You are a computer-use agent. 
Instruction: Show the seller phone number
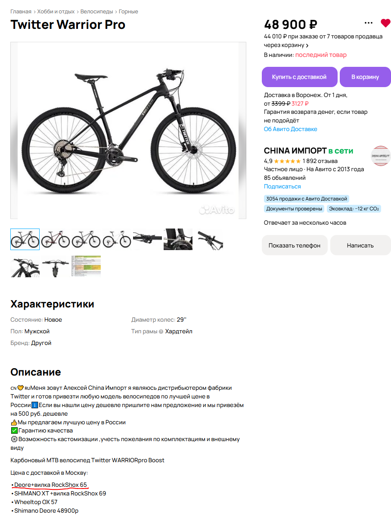[295, 245]
